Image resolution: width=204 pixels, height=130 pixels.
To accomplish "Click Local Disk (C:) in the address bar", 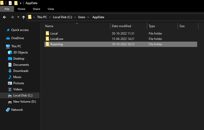I will click(62, 17).
